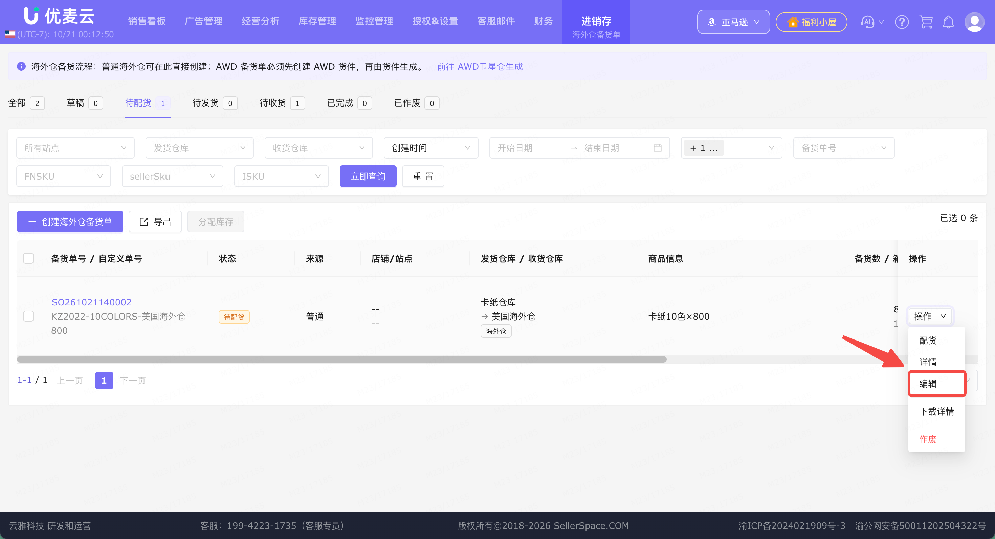Open the sellerSku dropdown
The width and height of the screenshot is (995, 539).
click(x=172, y=176)
